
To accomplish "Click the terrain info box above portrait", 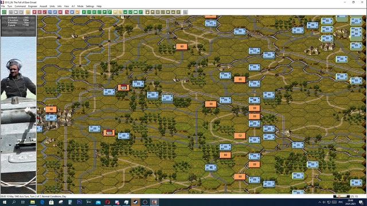I will [18, 26].
